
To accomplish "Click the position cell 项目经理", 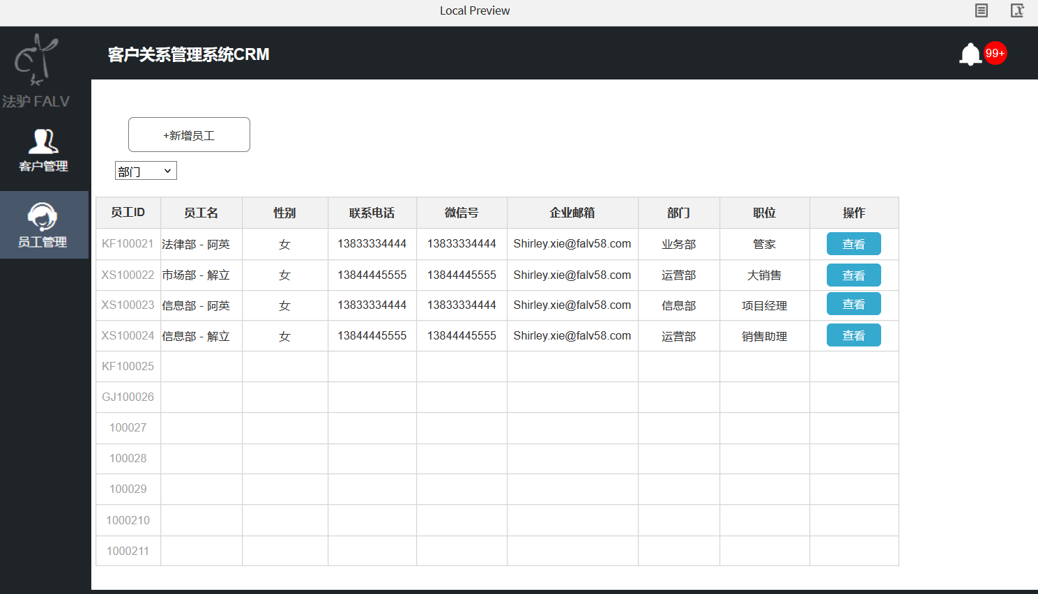I will point(765,305).
